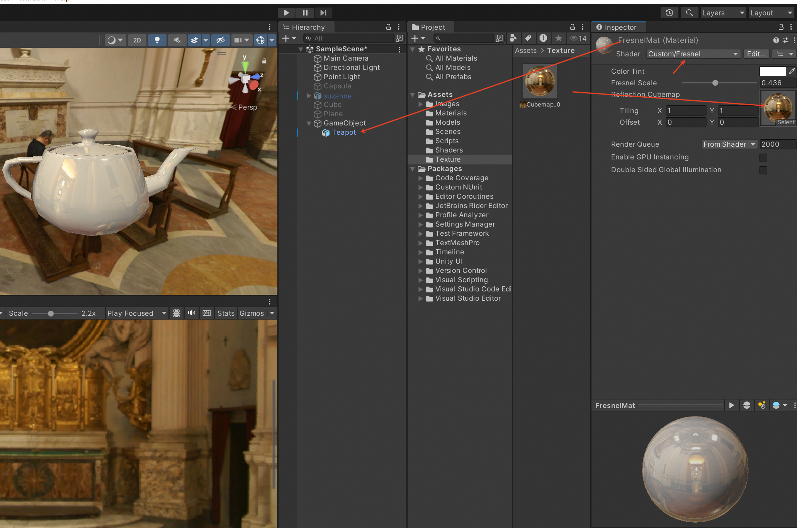797x528 pixels.
Task: Pick color with eyedropper icon
Action: point(792,71)
